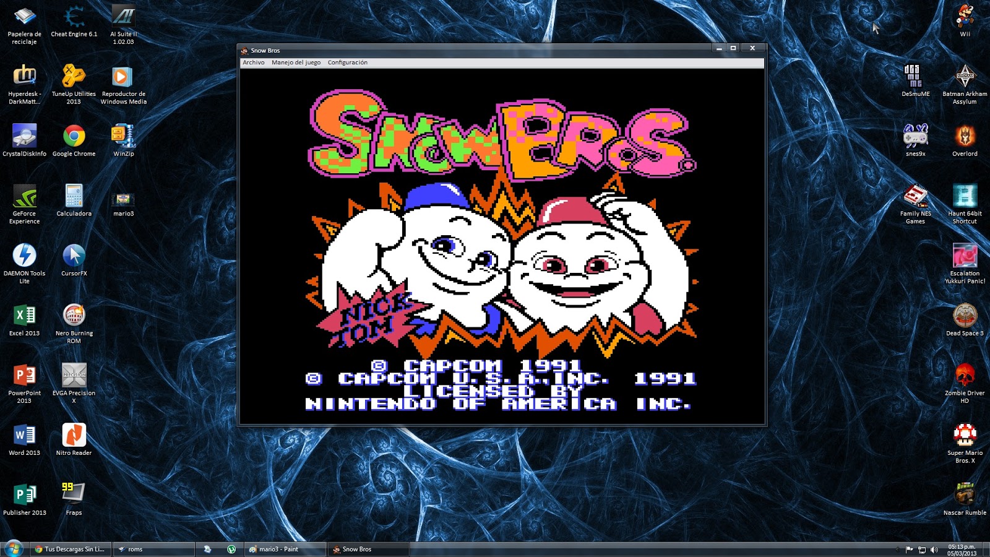Select the CursorFX desktop icon
Viewport: 990px width, 557px height.
[74, 261]
